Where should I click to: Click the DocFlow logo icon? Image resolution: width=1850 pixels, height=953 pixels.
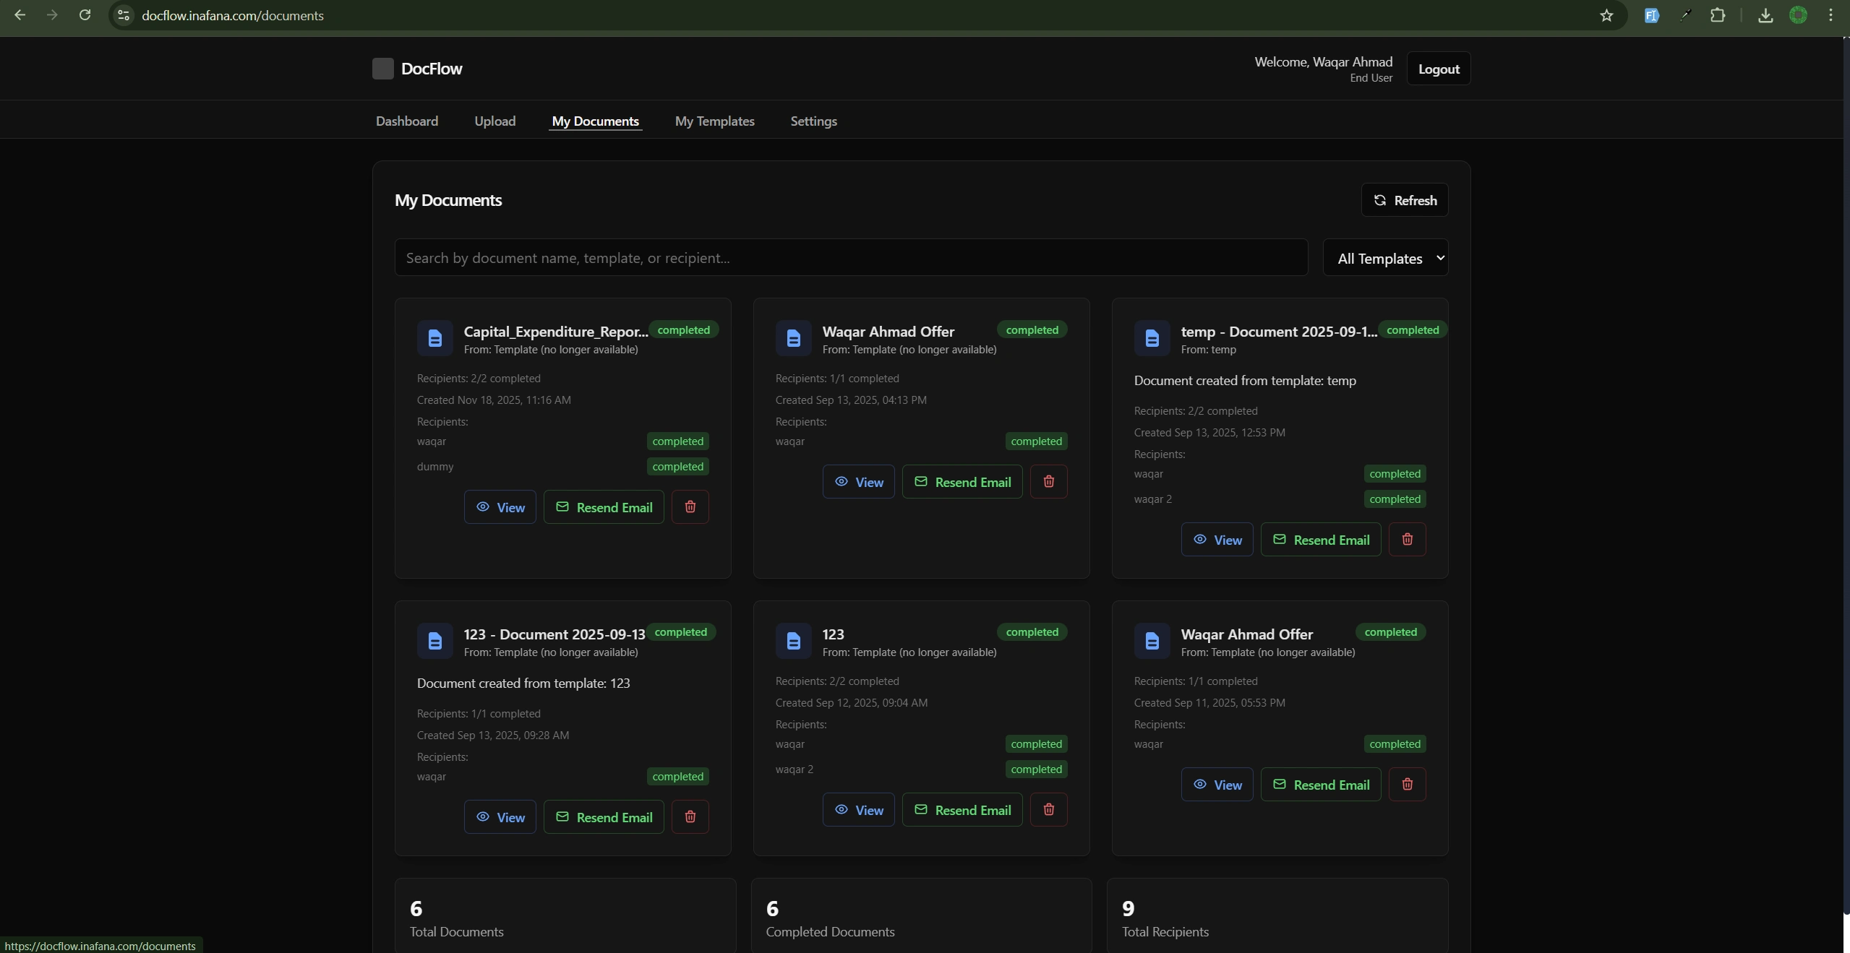coord(382,69)
